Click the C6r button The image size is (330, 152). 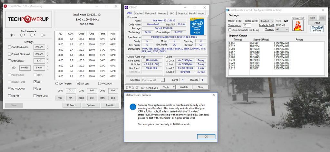click(x=92, y=98)
